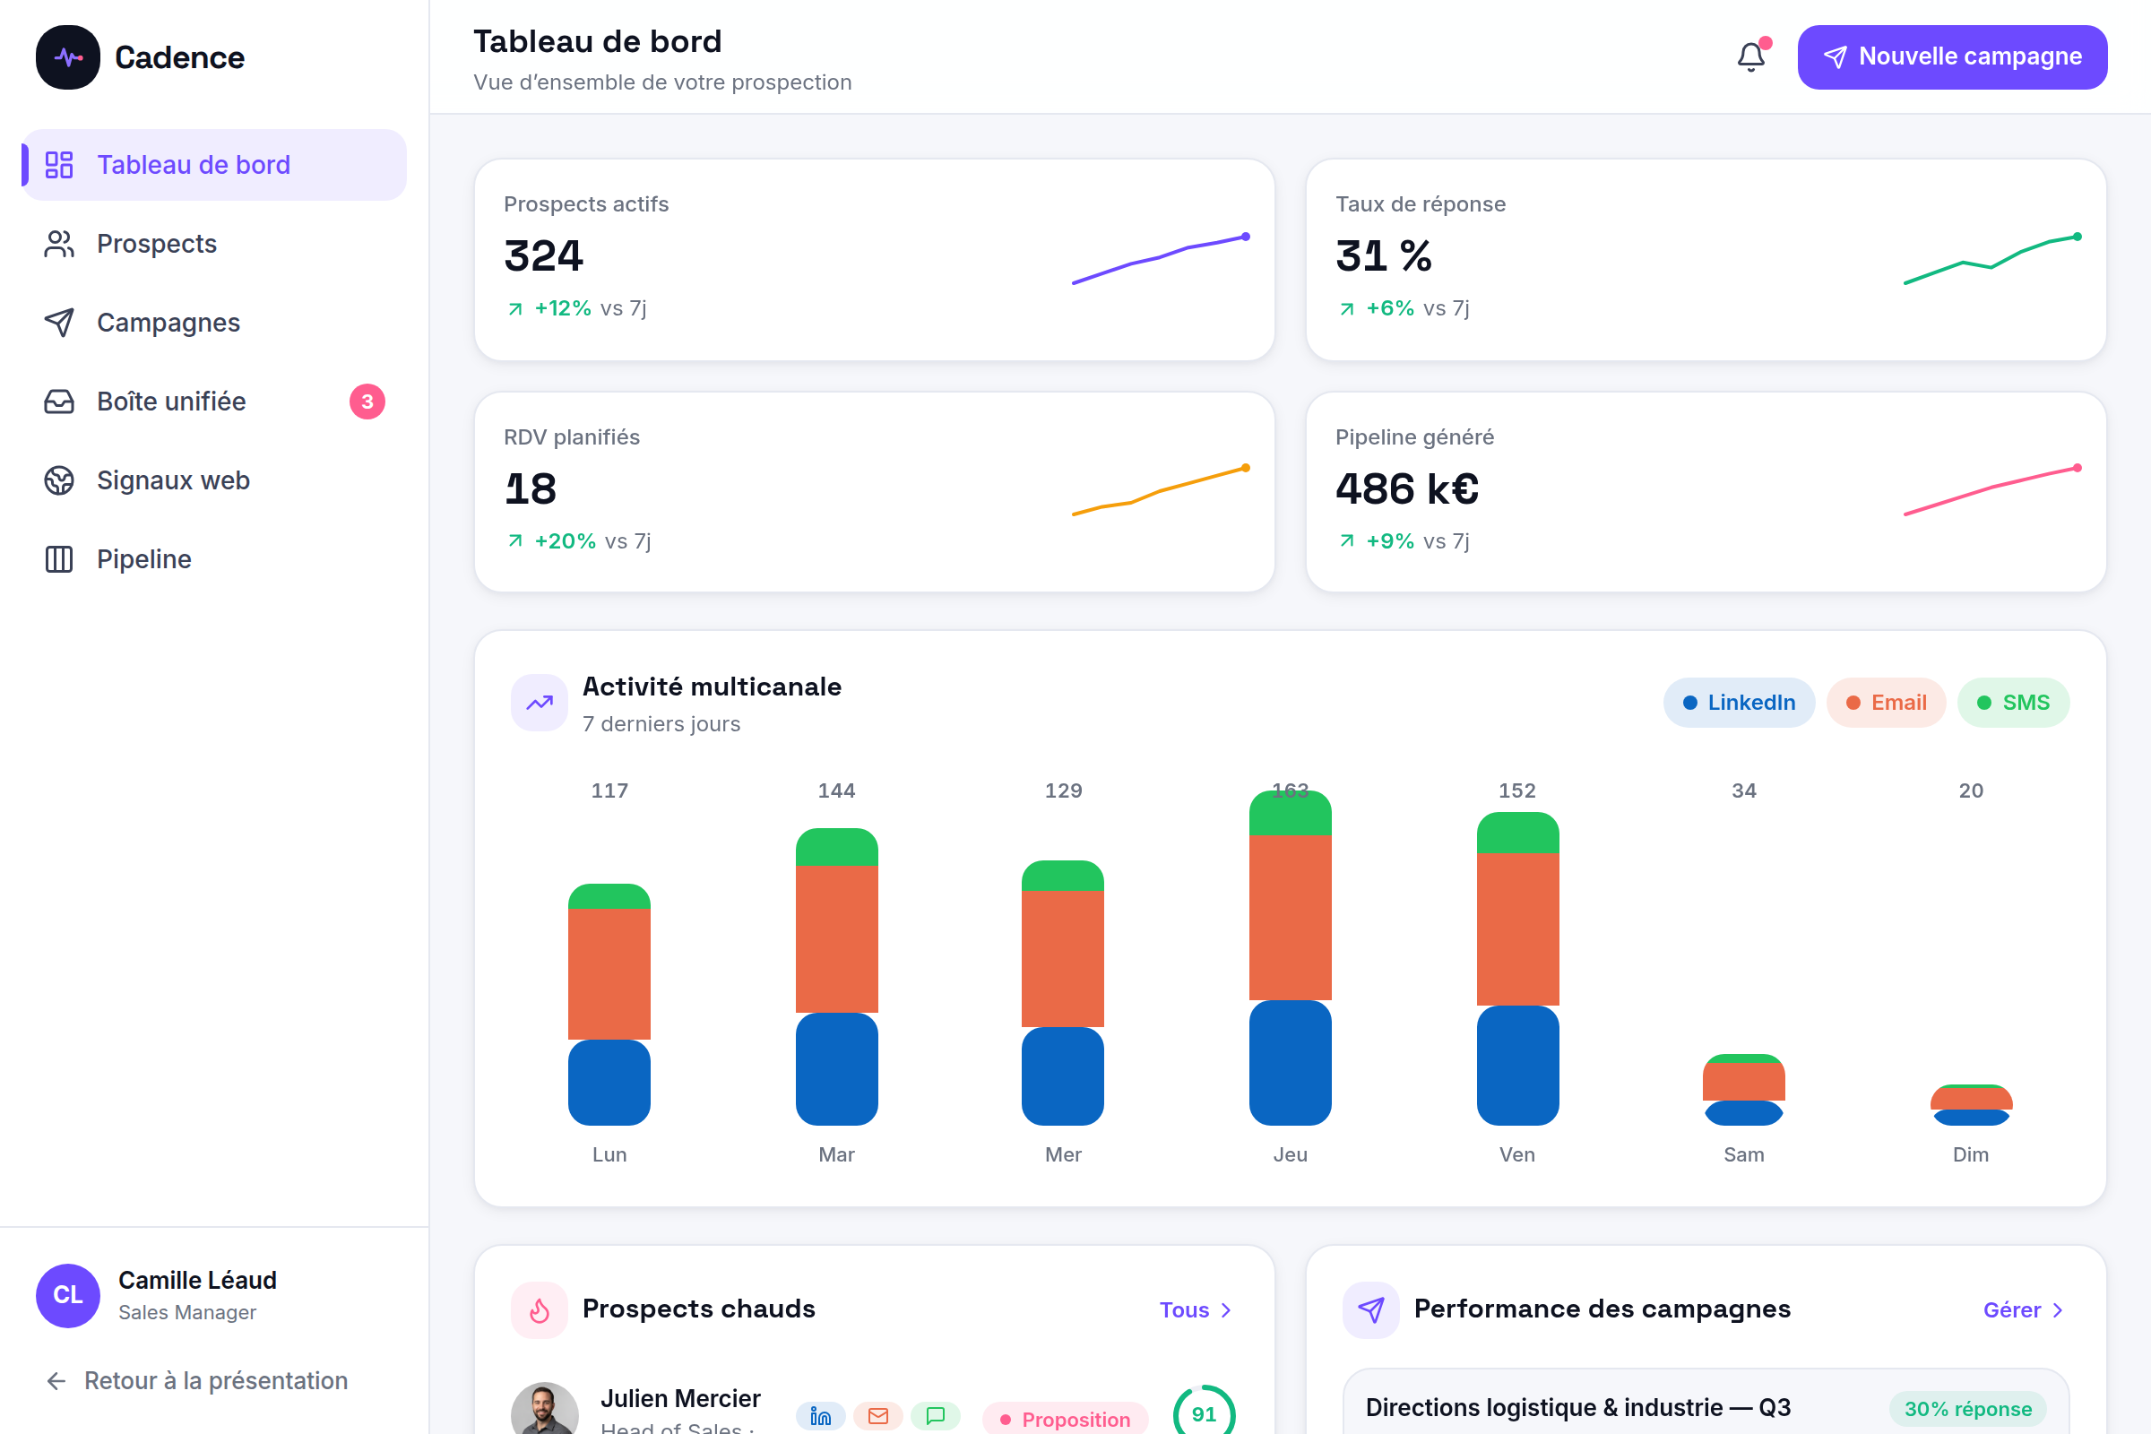The image size is (2151, 1434).
Task: Toggle the Email series in chart legend
Action: (1886, 703)
